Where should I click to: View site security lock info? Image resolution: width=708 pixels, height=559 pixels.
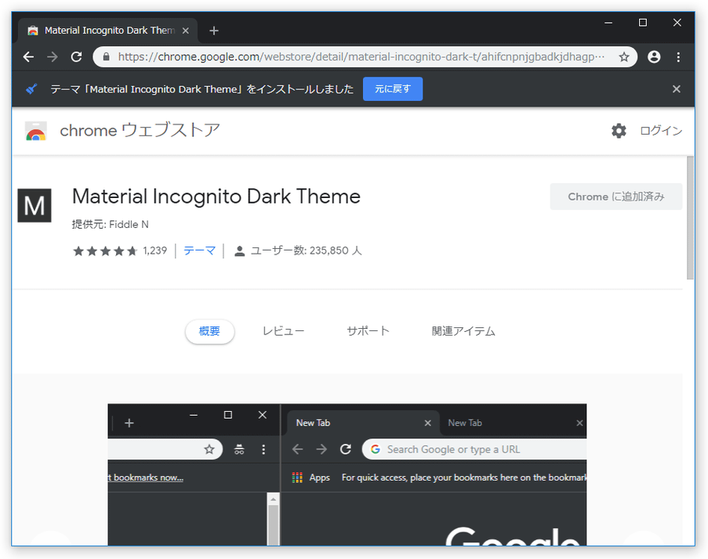pos(106,57)
